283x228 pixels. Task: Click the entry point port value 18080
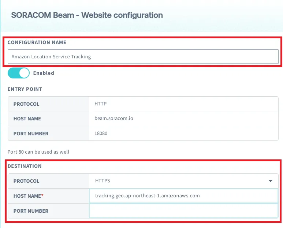click(x=101, y=133)
